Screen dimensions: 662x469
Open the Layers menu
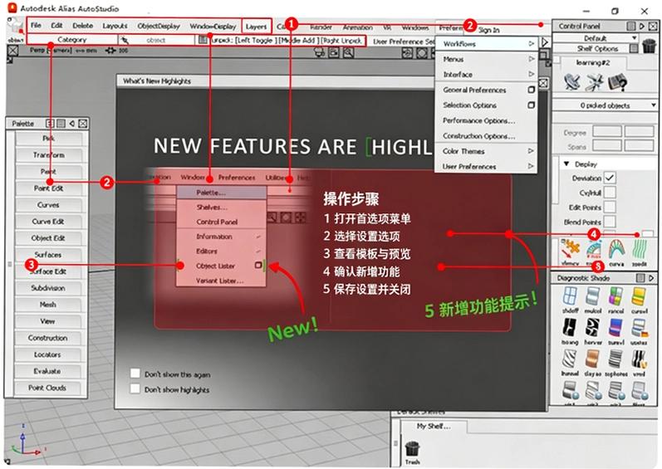point(257,27)
